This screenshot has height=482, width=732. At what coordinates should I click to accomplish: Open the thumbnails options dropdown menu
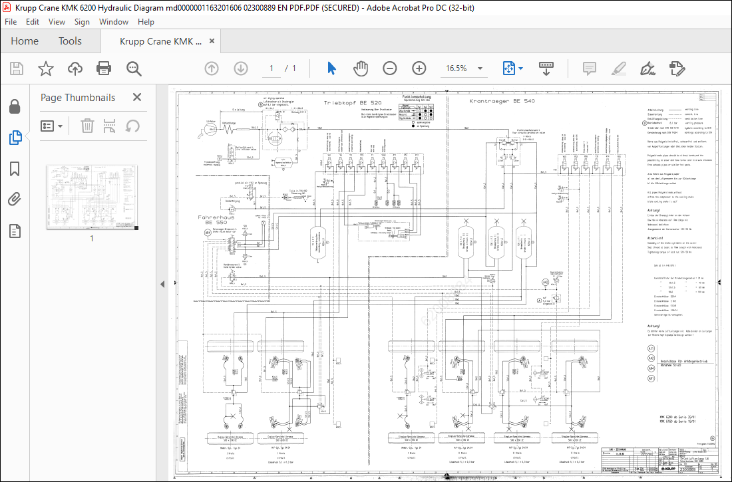52,126
